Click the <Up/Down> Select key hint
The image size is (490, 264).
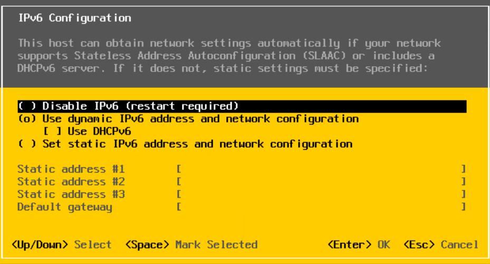coord(61,245)
